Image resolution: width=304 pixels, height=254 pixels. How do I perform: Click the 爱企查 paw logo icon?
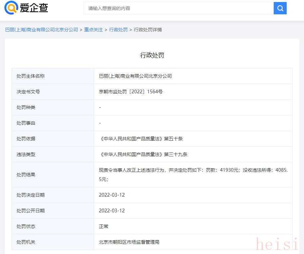point(11,8)
